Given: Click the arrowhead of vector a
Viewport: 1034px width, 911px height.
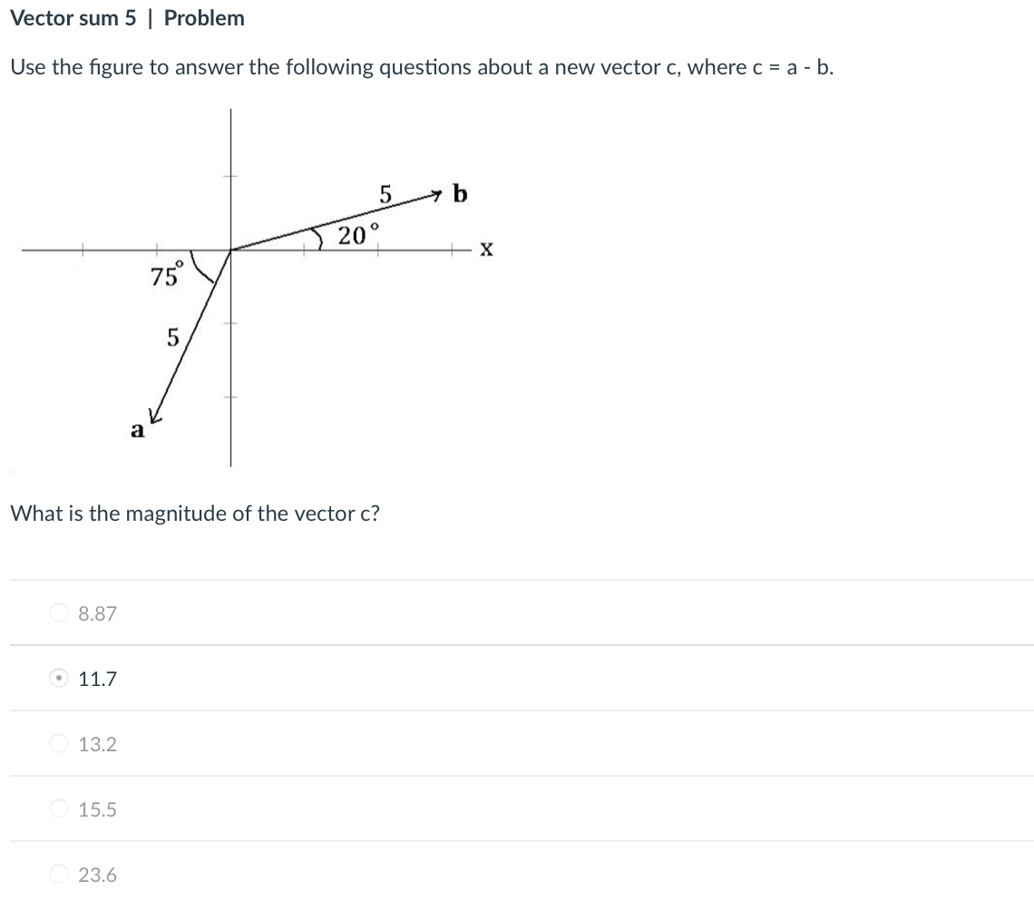Looking at the screenshot, I should tap(155, 416).
